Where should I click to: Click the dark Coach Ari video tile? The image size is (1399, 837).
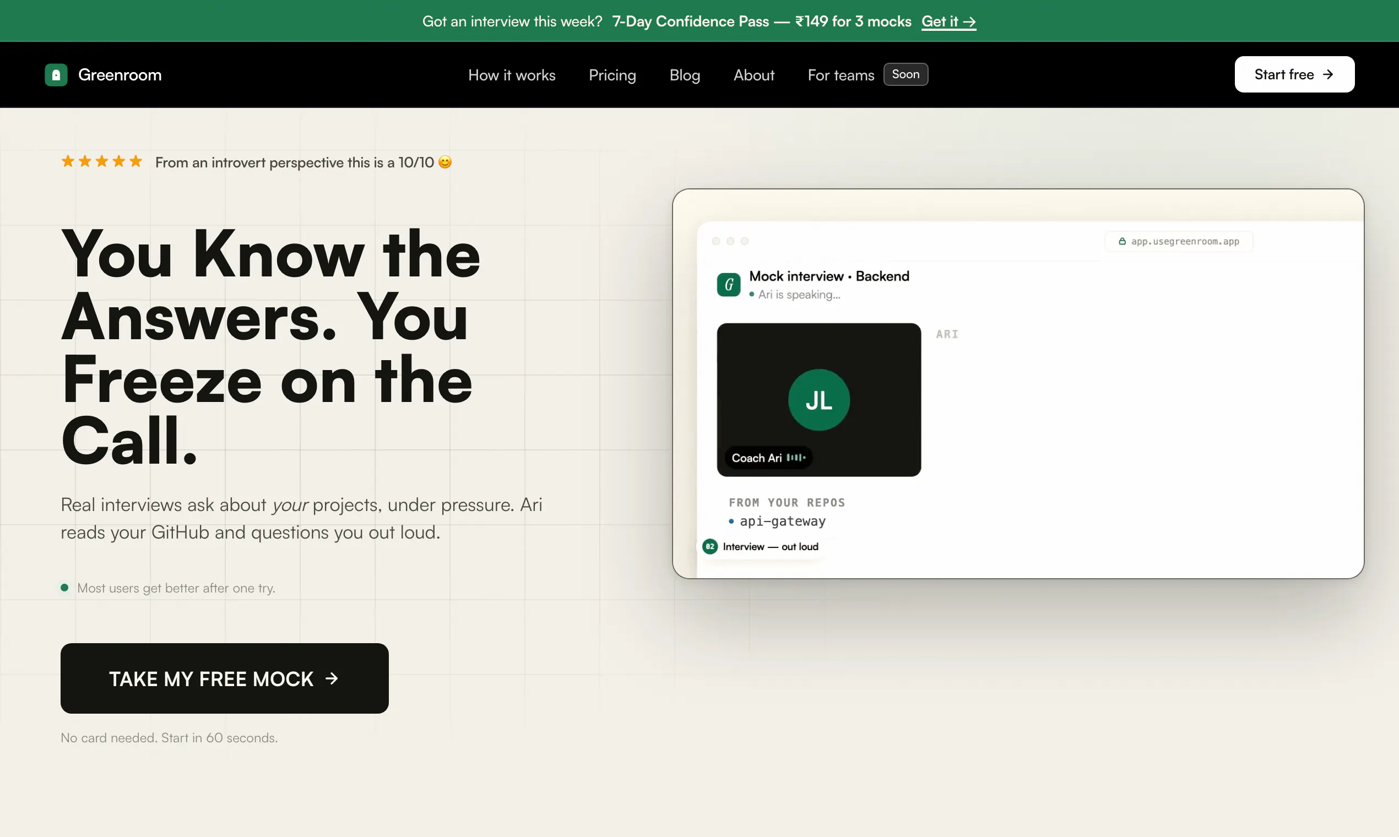pos(818,399)
